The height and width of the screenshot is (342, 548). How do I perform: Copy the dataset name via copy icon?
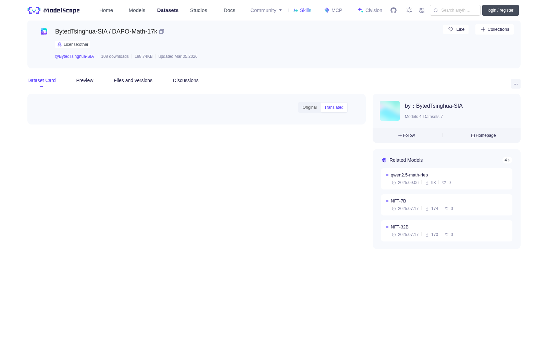162,31
